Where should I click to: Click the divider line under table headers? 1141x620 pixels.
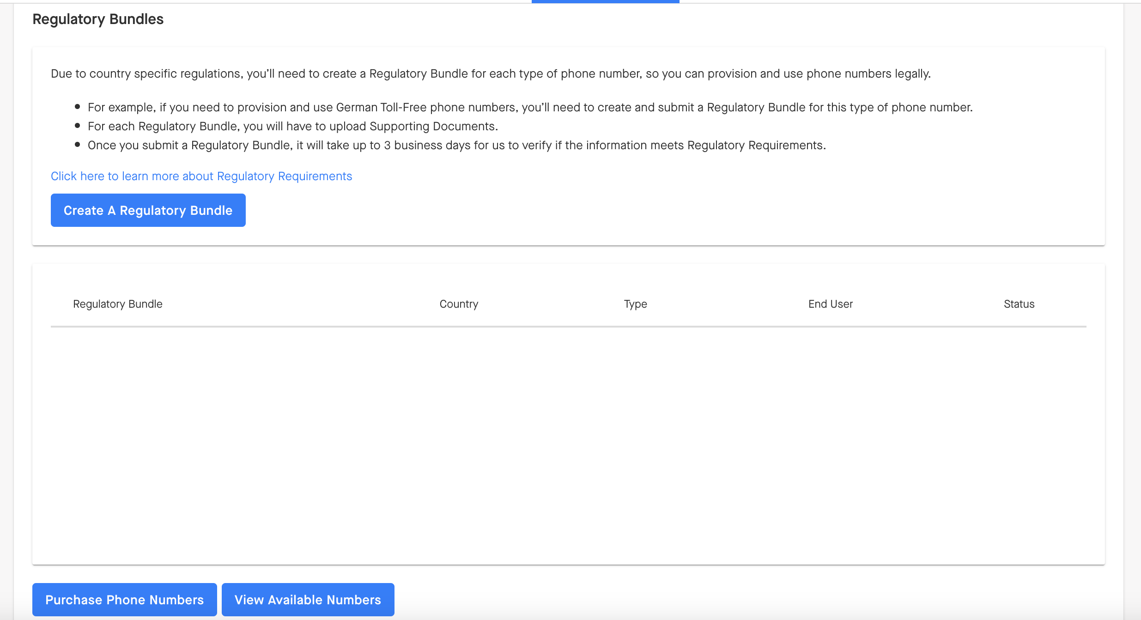pyautogui.click(x=568, y=327)
